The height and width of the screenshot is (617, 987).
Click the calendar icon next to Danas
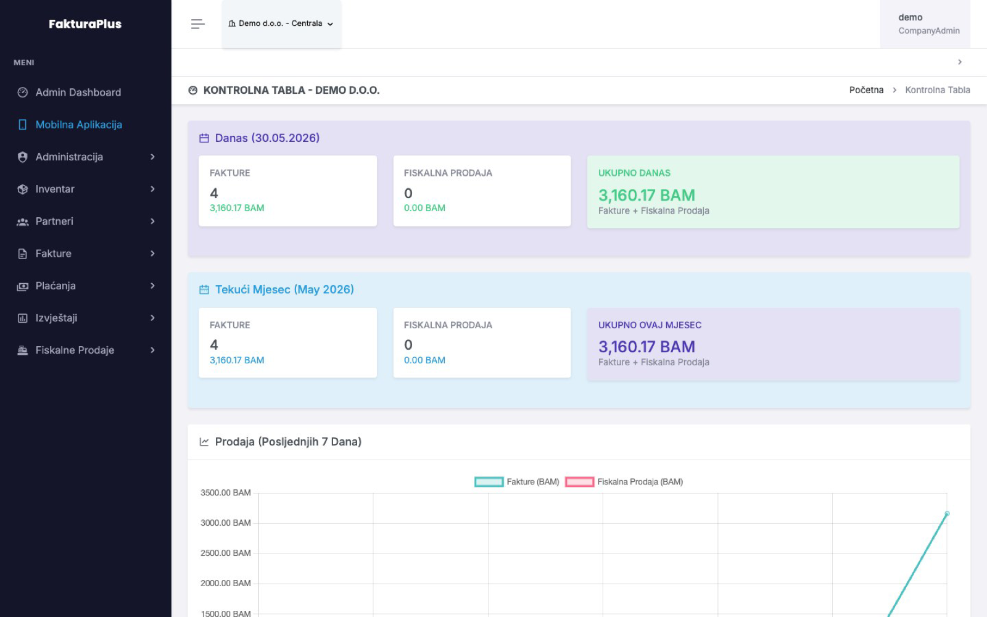(204, 138)
